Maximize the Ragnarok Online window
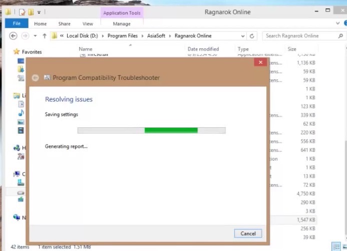Screen dimensions: 347x251 (x=328, y=10)
